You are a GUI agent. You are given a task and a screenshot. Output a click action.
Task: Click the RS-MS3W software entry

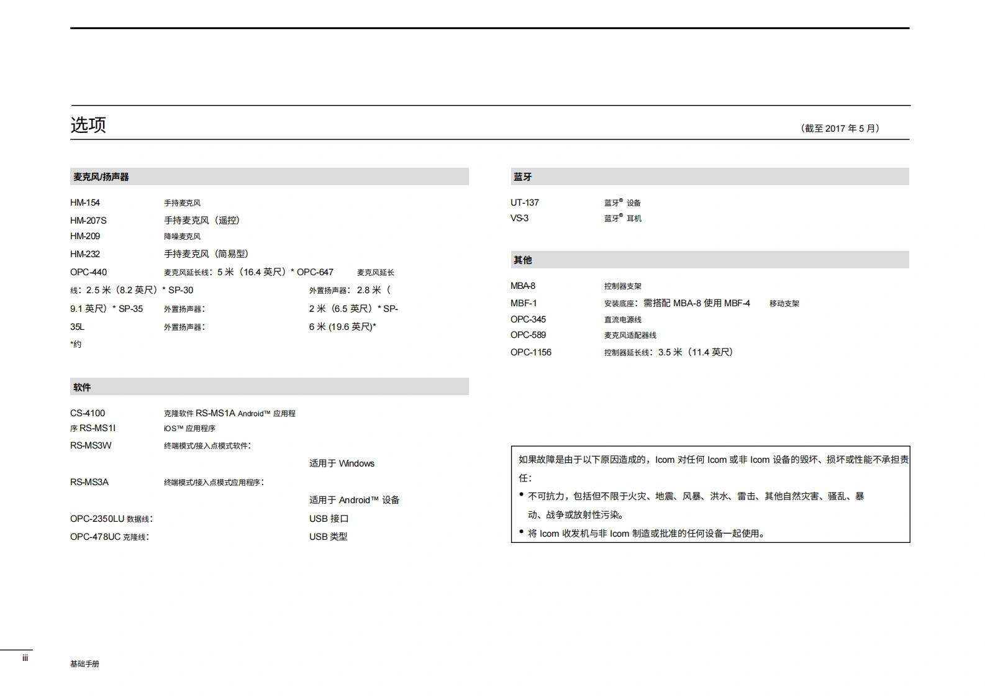[x=91, y=445]
